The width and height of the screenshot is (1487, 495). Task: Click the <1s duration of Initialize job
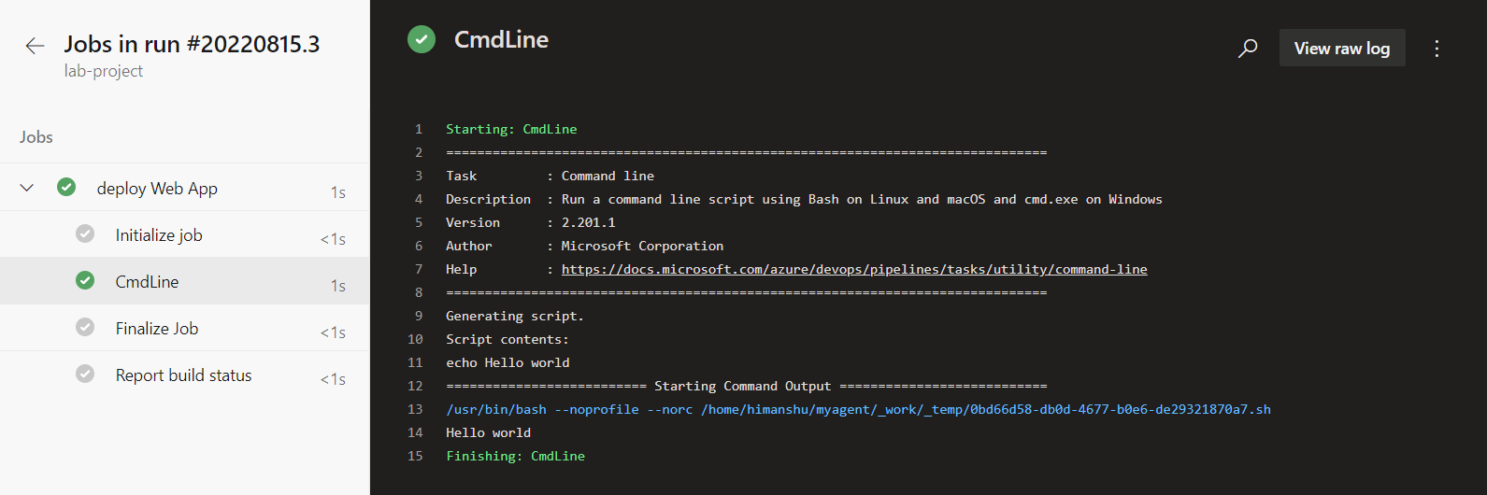[333, 239]
